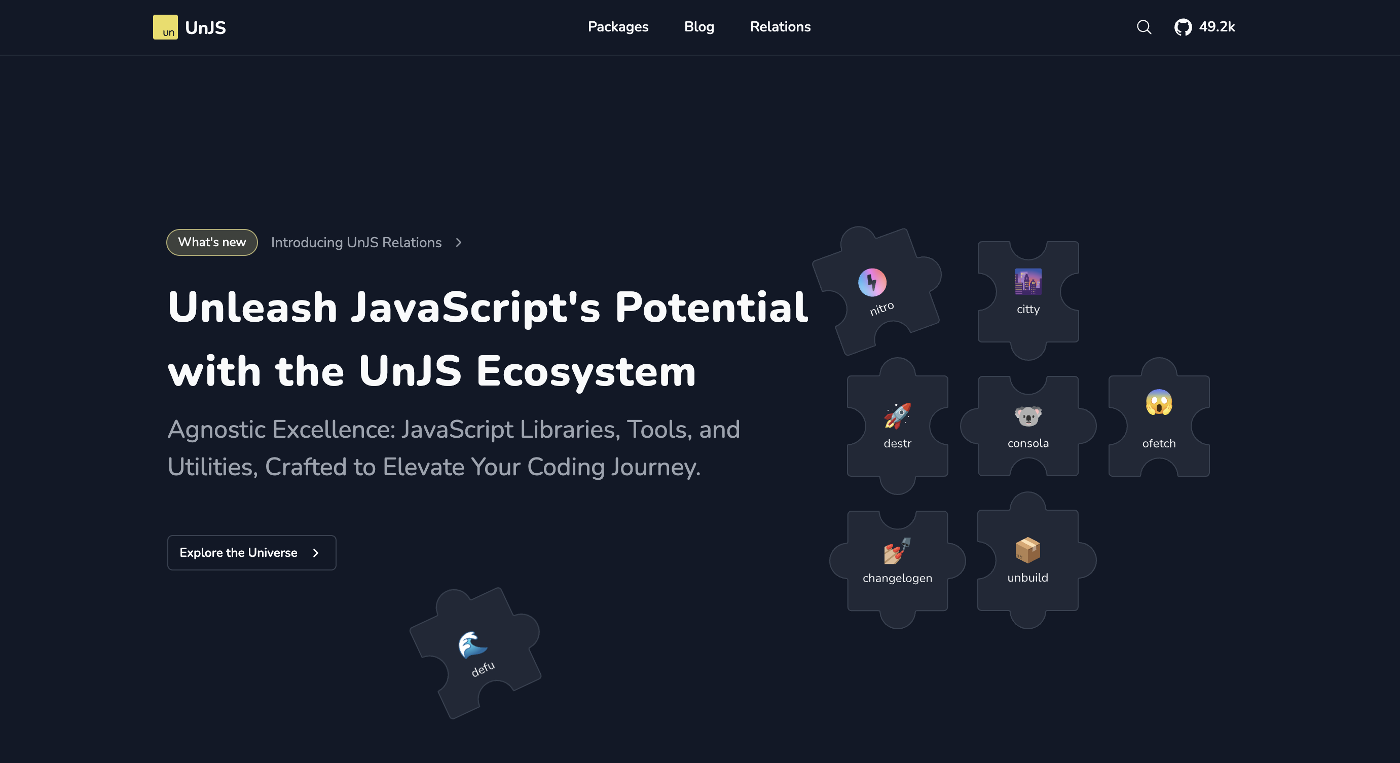Click the nitro lightning bolt icon

tap(872, 282)
